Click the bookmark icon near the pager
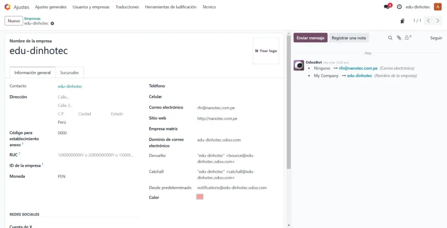Image resolution: width=447 pixels, height=228 pixels. (402, 21)
